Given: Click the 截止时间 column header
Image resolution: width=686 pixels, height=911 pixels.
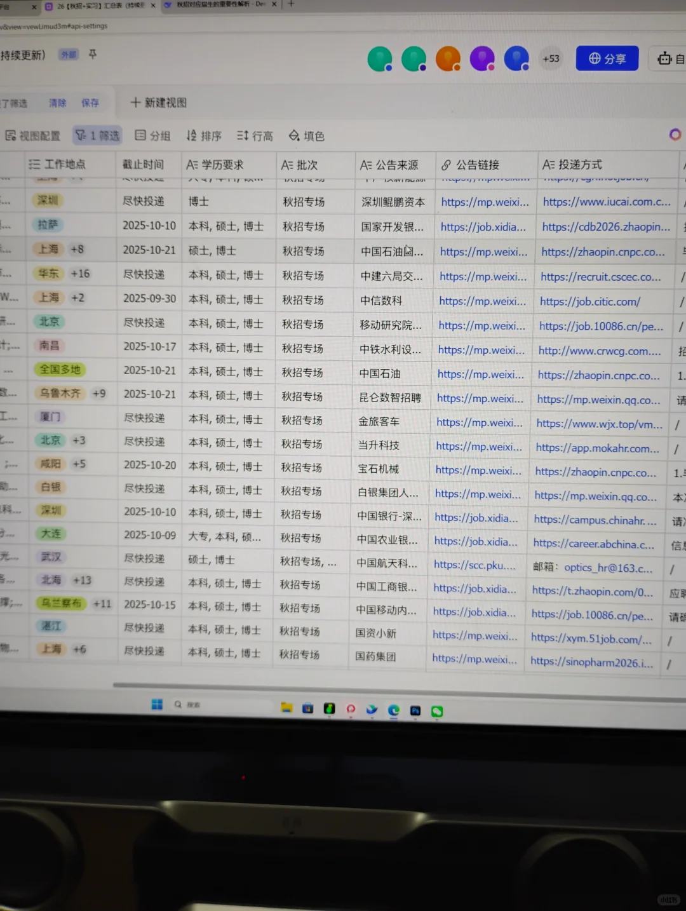Looking at the screenshot, I should coord(149,164).
